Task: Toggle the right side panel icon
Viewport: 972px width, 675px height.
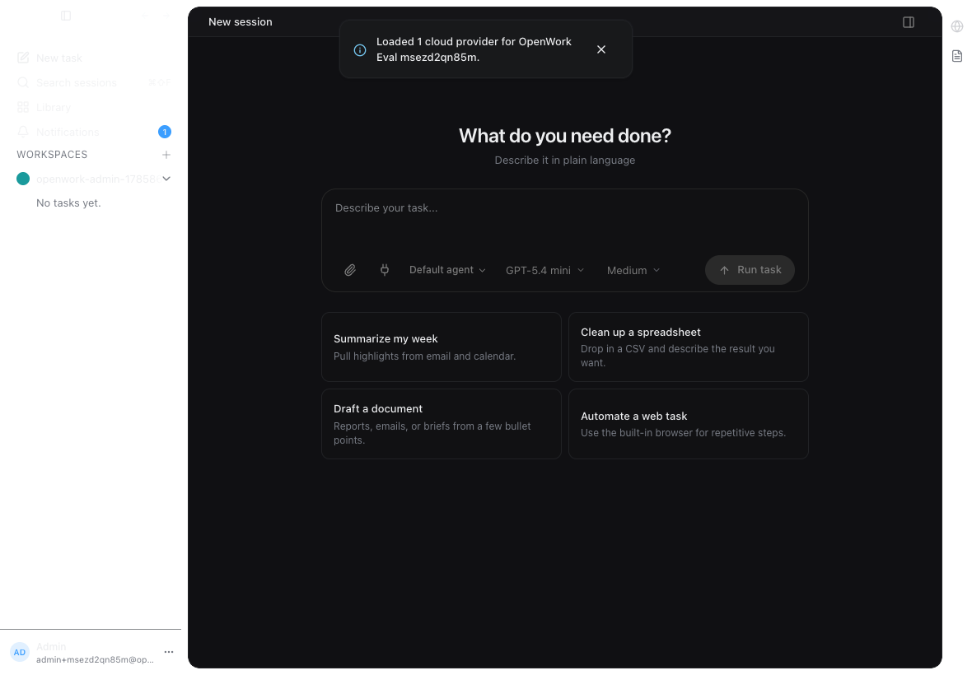Action: point(908,22)
